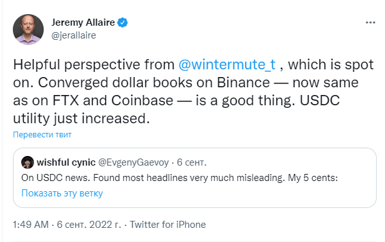Follow the @wintermute_t mention link

click(x=227, y=65)
